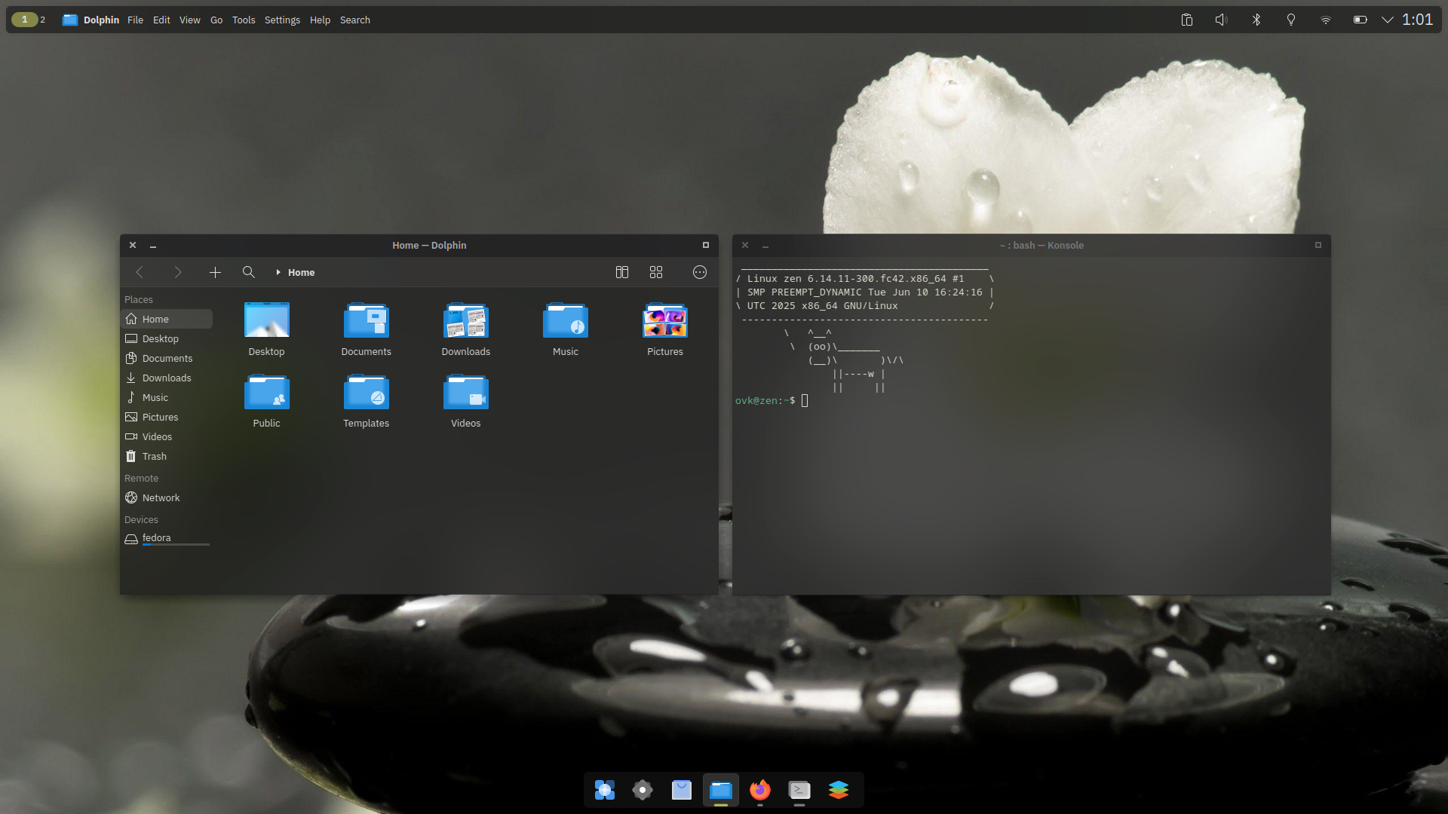
Task: Click Dolphin file manager icon in dock
Action: click(x=721, y=789)
